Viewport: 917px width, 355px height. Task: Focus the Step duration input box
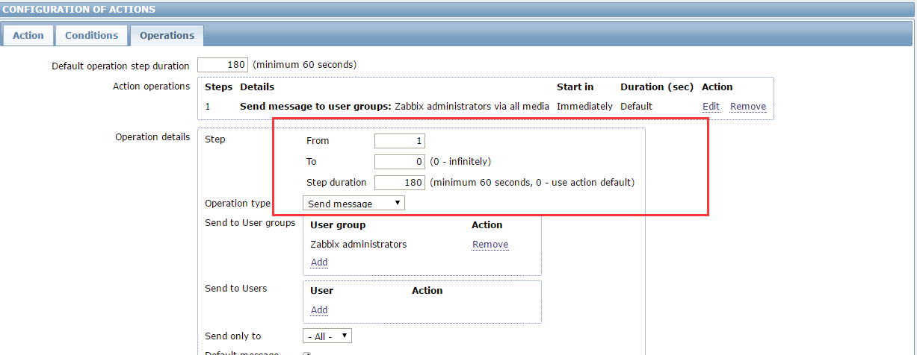tap(400, 183)
